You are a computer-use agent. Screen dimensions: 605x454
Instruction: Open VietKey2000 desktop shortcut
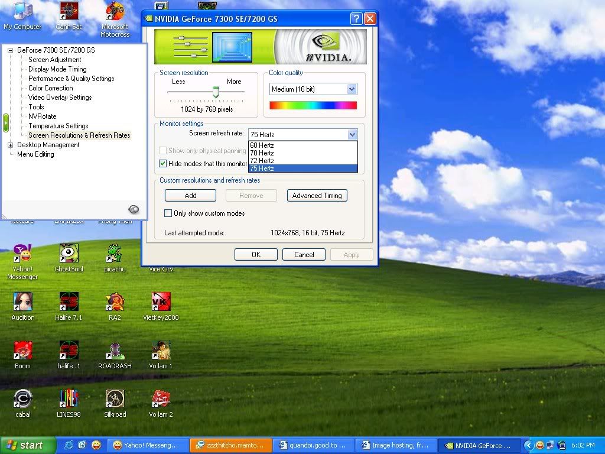point(161,307)
